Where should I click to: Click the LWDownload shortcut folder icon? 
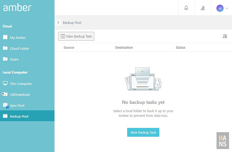pos(5,94)
